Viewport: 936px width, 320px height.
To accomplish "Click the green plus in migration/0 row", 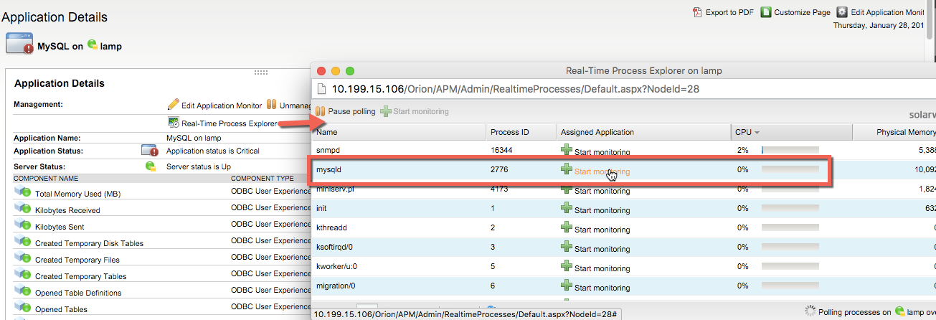I will point(566,286).
